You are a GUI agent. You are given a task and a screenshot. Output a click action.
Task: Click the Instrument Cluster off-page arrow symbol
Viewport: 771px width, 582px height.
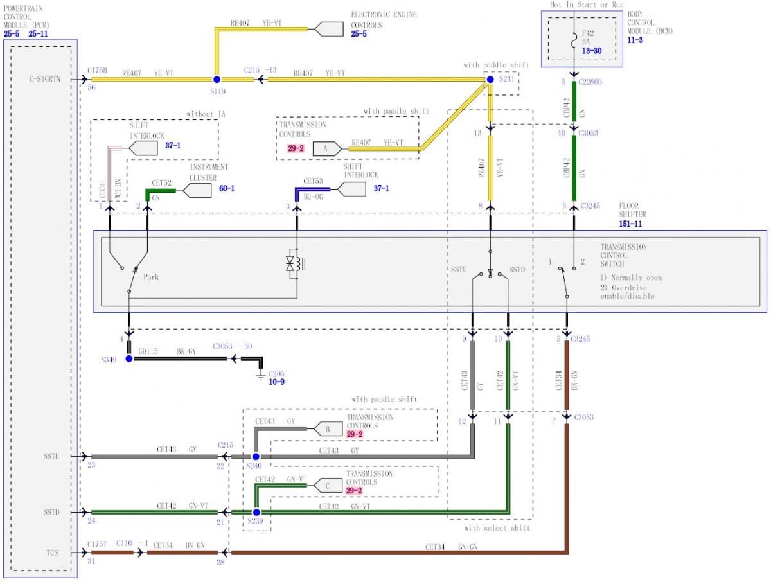click(197, 190)
